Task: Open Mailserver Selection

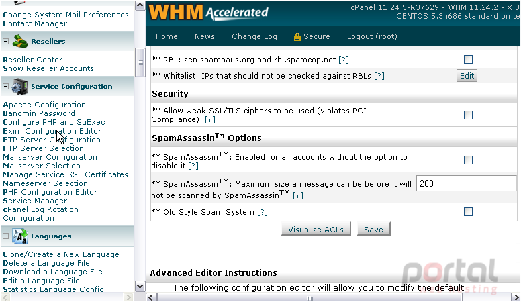Action: pos(42,166)
